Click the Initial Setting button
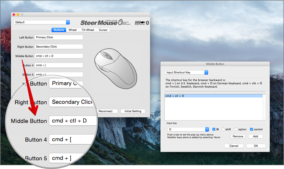Screen dimensions: 284x169 tap(133, 111)
